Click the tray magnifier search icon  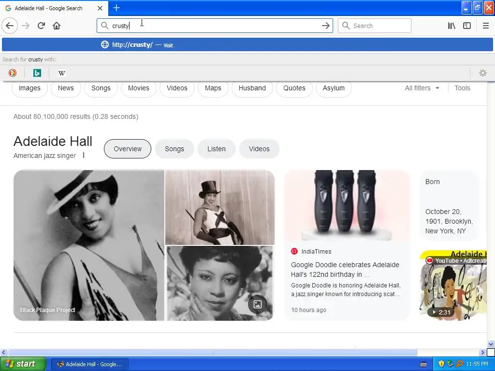tap(459, 364)
